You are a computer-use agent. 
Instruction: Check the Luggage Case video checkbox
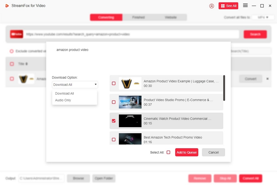point(114,83)
